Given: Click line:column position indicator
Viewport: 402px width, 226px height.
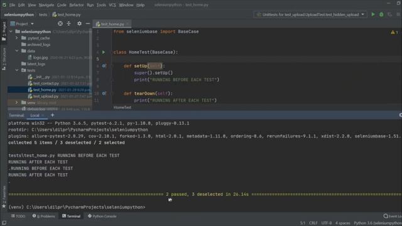Looking at the screenshot, I should 303,223.
